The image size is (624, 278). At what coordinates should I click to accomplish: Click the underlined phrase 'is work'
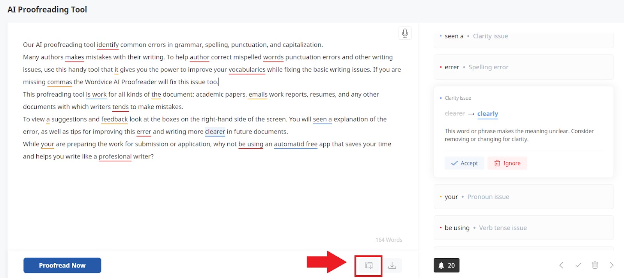[96, 95]
